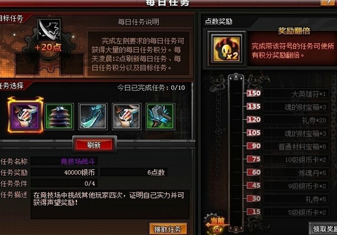Choose the green ice hammer quest icon
This screenshot has height=235, width=337.
point(160,117)
